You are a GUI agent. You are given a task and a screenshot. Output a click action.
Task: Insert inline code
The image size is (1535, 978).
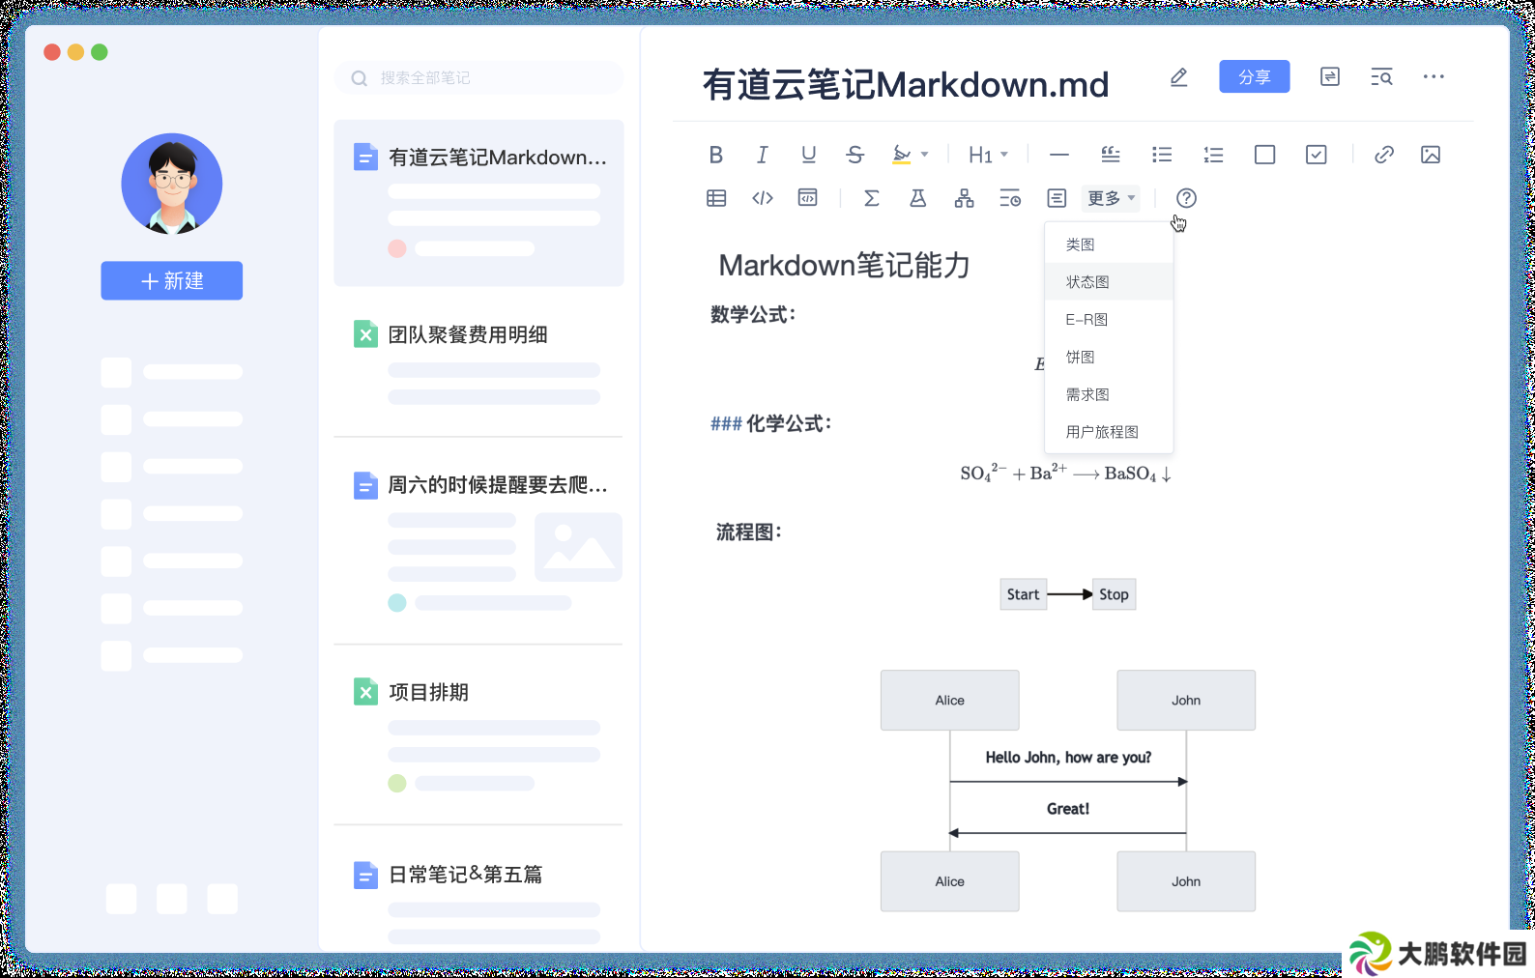pos(763,198)
